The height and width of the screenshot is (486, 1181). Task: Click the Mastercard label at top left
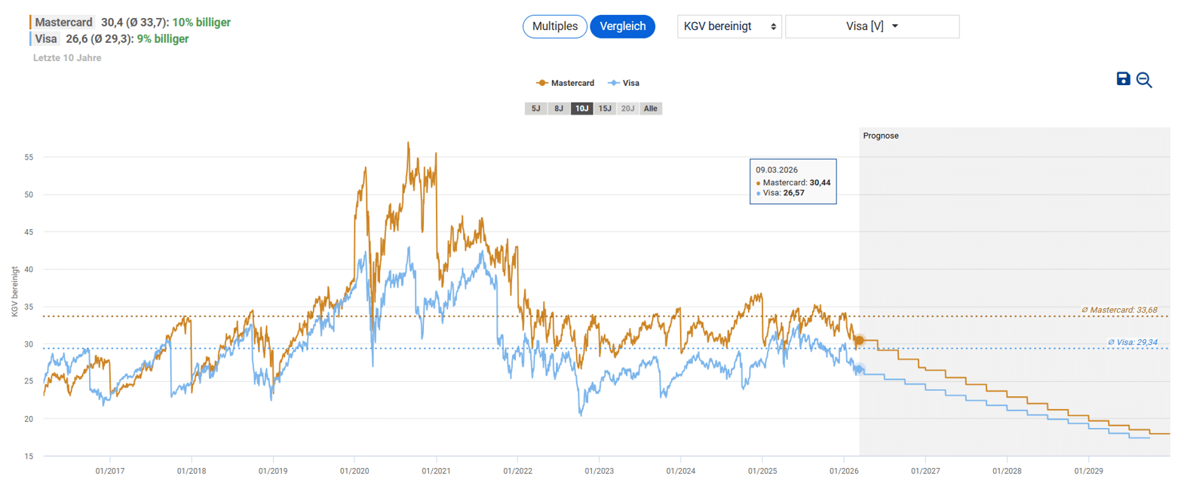pos(63,23)
